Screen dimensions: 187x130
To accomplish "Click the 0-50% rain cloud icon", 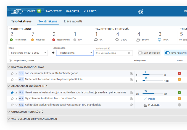I will pos(117,40).
